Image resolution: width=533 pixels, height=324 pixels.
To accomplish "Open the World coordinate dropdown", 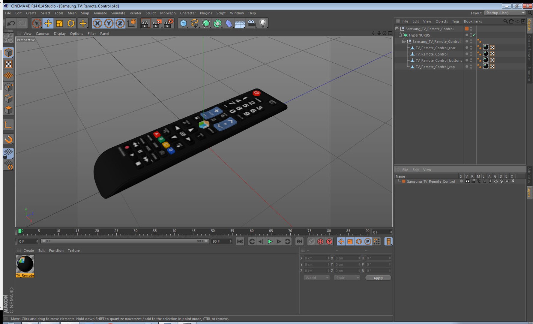I will pyautogui.click(x=316, y=278).
